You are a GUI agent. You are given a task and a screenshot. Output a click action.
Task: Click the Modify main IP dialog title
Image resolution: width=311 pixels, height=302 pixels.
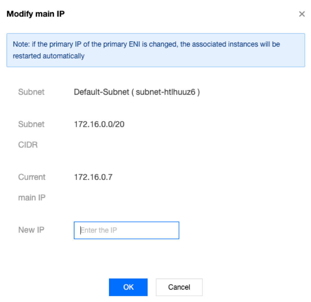36,14
